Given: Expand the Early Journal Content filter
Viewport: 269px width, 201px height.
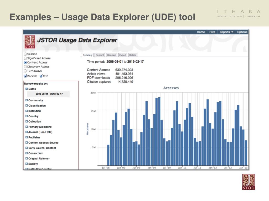Looking at the screenshot, I should [x=27, y=148].
